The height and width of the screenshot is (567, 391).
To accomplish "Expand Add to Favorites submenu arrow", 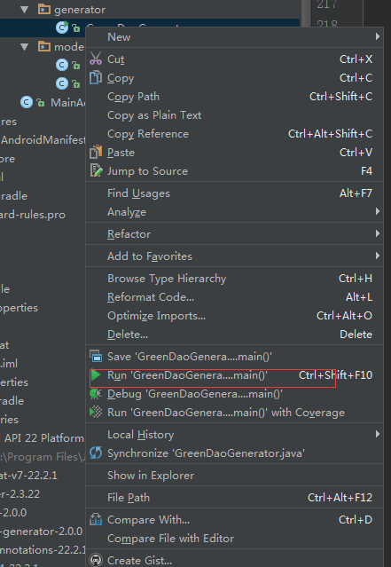I will click(x=378, y=256).
